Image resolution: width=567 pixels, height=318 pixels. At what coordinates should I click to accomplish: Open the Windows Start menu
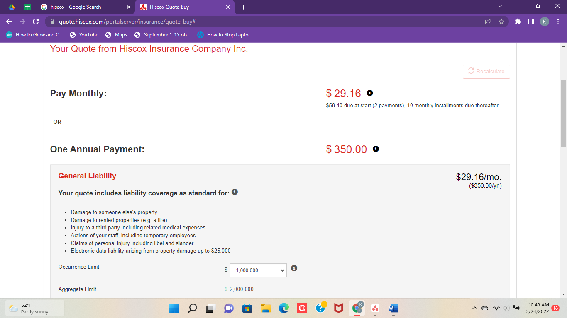(174, 308)
